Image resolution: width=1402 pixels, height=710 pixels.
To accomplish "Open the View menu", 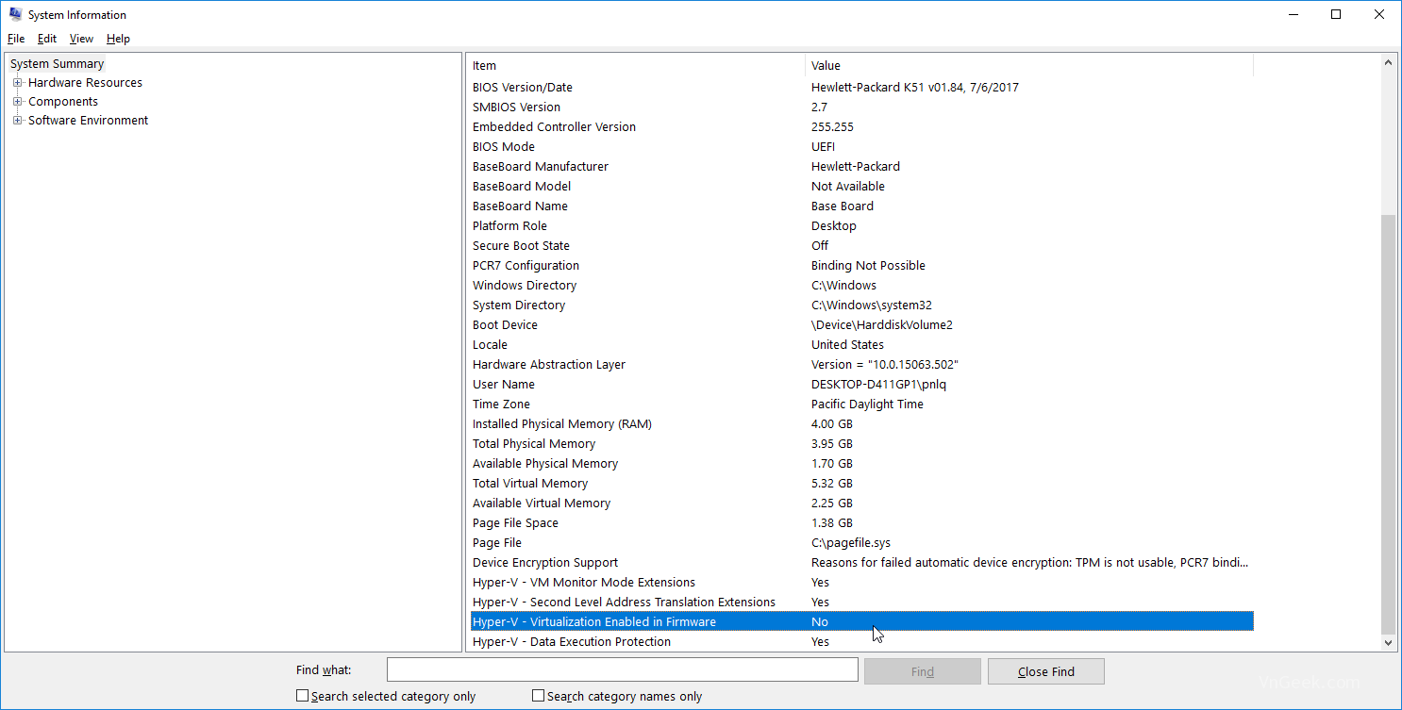I will point(81,39).
